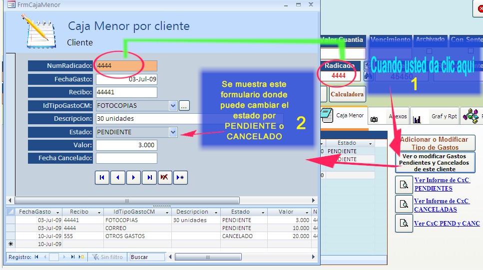Select the FOTOCOPIAS cell in datasheet
This screenshot has width=483, height=270.
137,220
